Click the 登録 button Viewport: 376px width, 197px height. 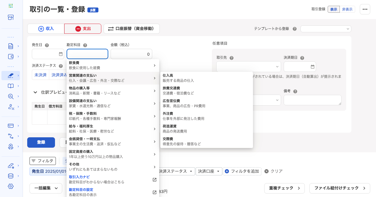pos(41,142)
